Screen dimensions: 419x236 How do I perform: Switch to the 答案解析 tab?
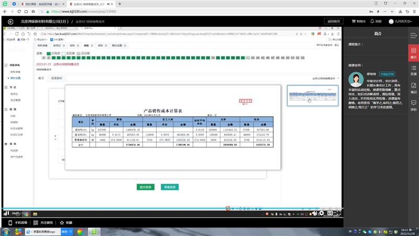click(56, 78)
